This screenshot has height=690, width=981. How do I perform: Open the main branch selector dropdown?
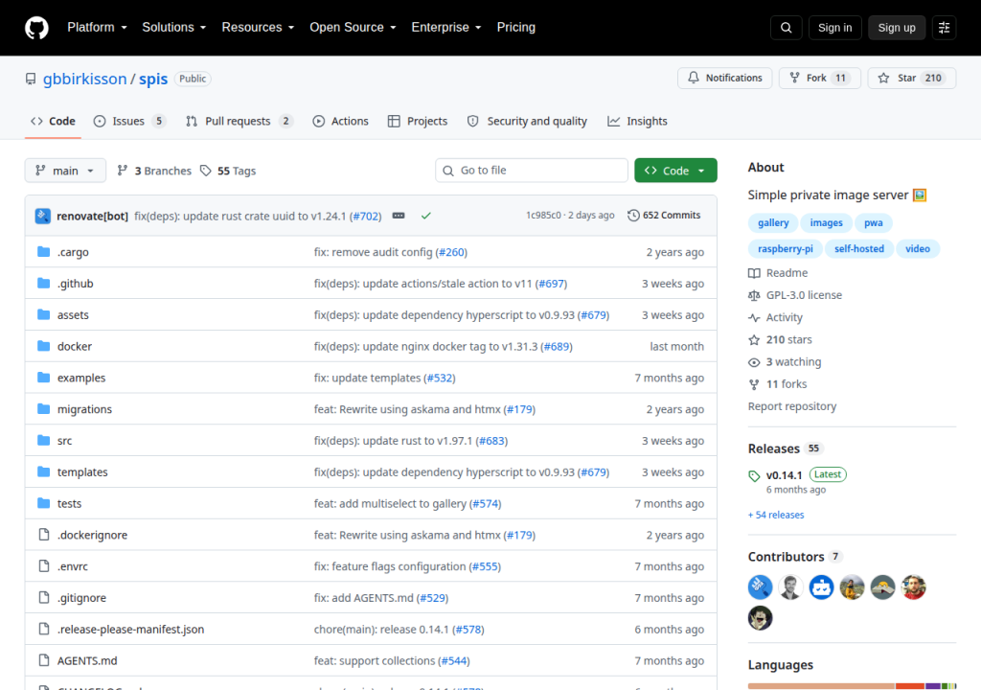65,171
